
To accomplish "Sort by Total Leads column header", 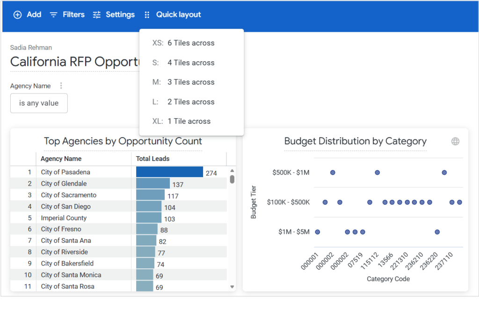I will [152, 159].
